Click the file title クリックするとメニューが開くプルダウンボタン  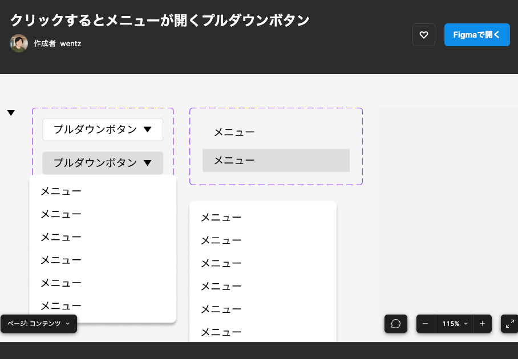160,19
